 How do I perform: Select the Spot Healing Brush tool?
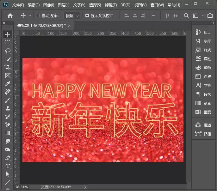8,92
